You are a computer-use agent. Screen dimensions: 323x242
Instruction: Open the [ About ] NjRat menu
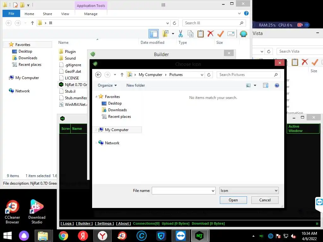pyautogui.click(x=123, y=223)
